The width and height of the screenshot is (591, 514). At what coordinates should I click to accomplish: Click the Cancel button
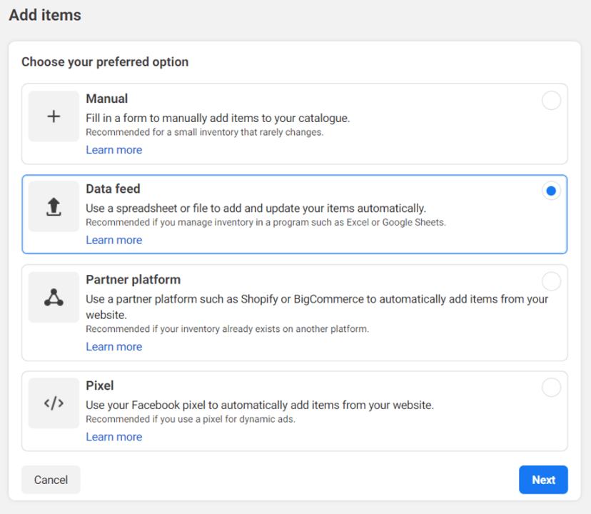tap(51, 480)
